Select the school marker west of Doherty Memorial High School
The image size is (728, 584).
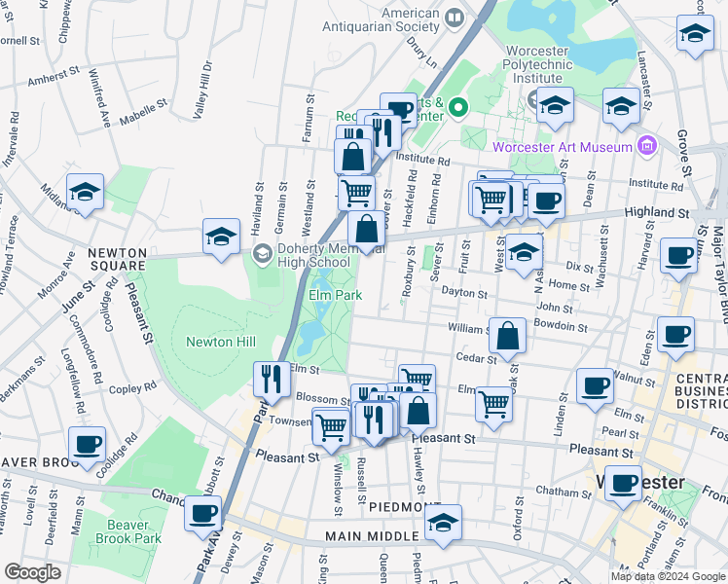pyautogui.click(x=221, y=239)
